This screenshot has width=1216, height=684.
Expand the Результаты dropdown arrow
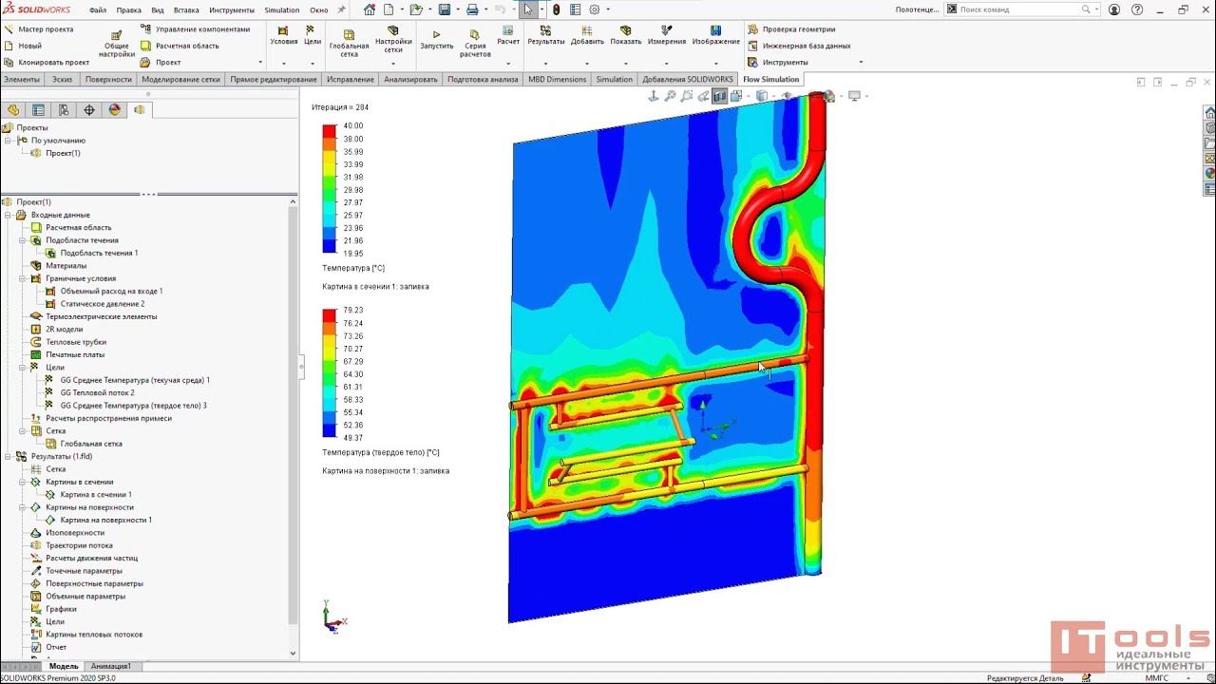tap(545, 64)
